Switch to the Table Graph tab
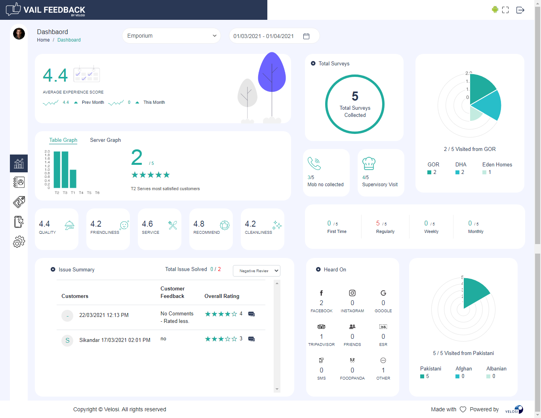 point(63,140)
